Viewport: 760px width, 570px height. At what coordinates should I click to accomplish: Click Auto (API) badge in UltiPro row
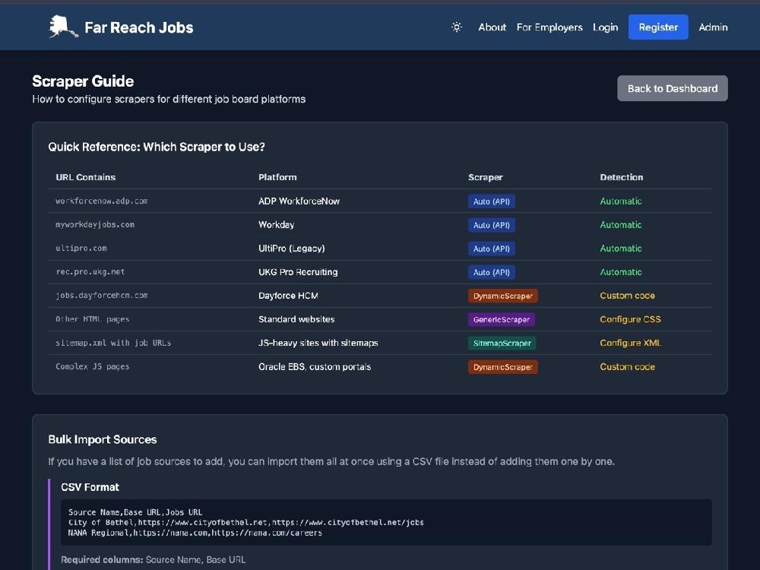click(492, 249)
